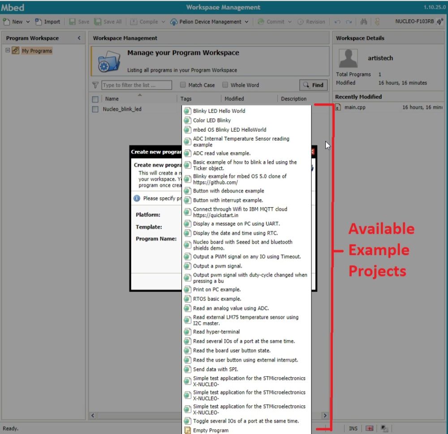The image size is (448, 434).
Task: Sort by the Name column header
Action: [x=112, y=99]
